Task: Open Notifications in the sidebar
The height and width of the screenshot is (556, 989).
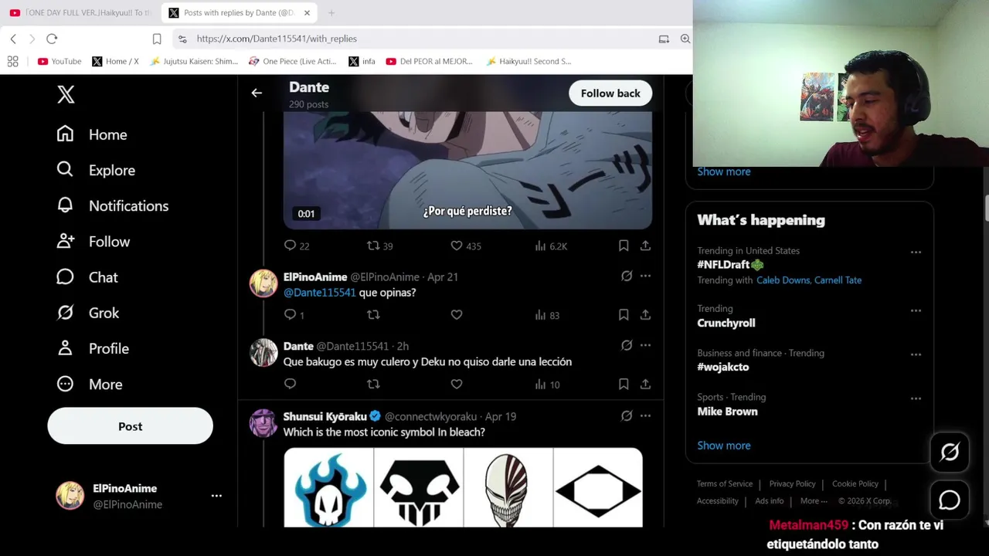Action: [113, 205]
